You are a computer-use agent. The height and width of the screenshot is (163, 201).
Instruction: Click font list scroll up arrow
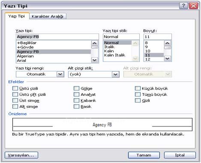point(95,43)
